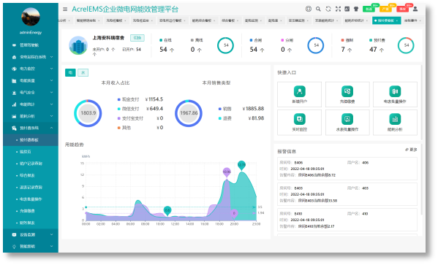Screen dimensions: 438x265
Task: Click the green alarm badge button
Action: (x=369, y=9)
